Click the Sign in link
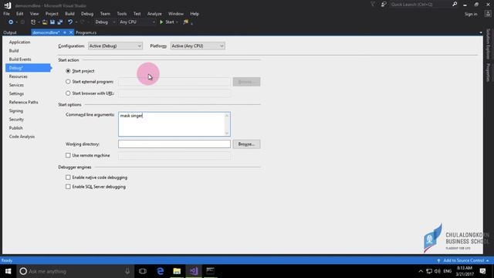The width and height of the screenshot is (494, 278). [471, 14]
